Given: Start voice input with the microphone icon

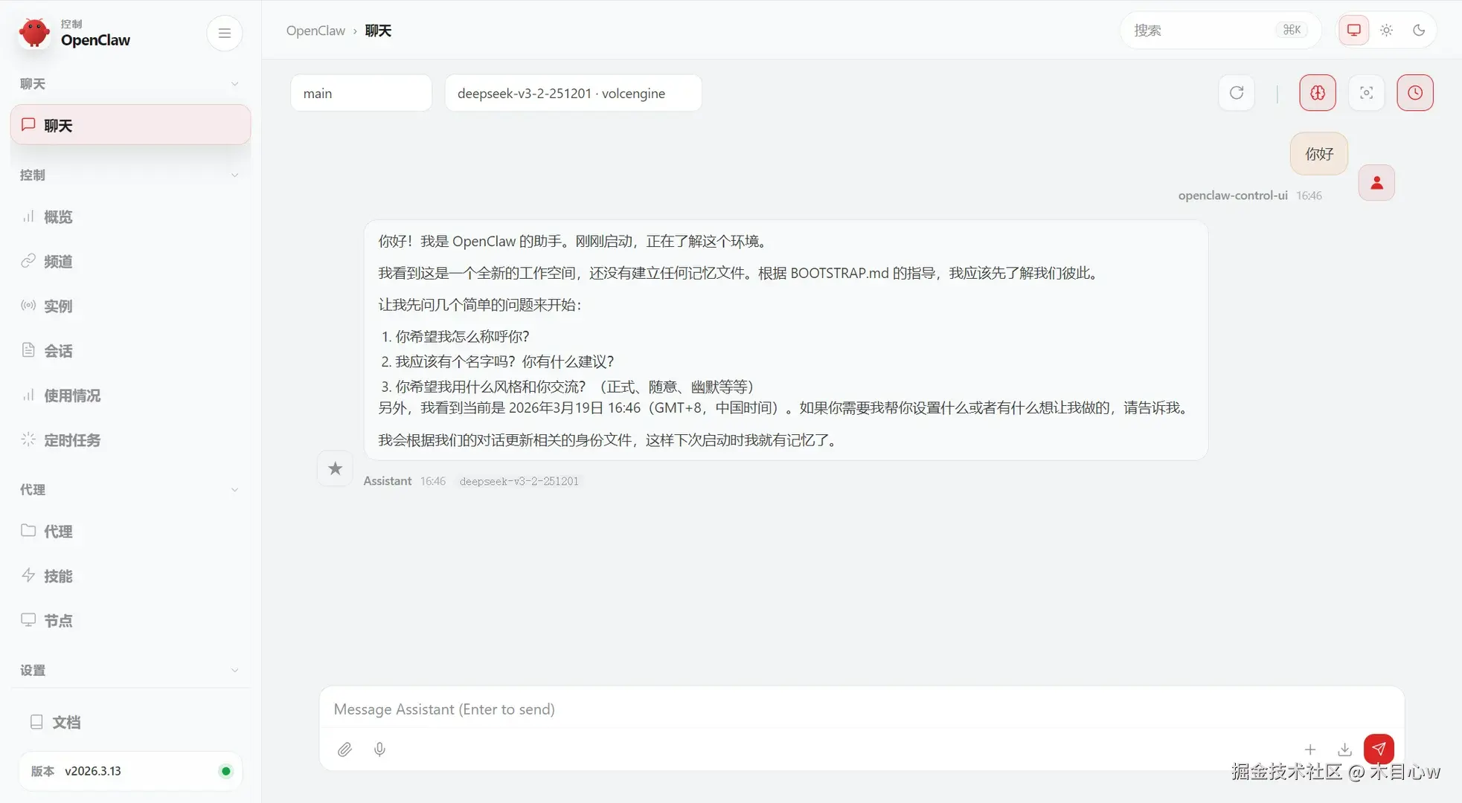Looking at the screenshot, I should [379, 749].
